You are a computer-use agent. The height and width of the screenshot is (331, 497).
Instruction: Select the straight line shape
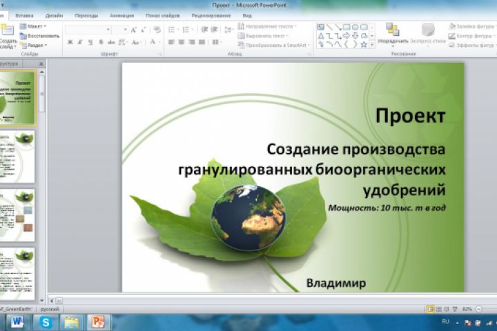pos(329,28)
